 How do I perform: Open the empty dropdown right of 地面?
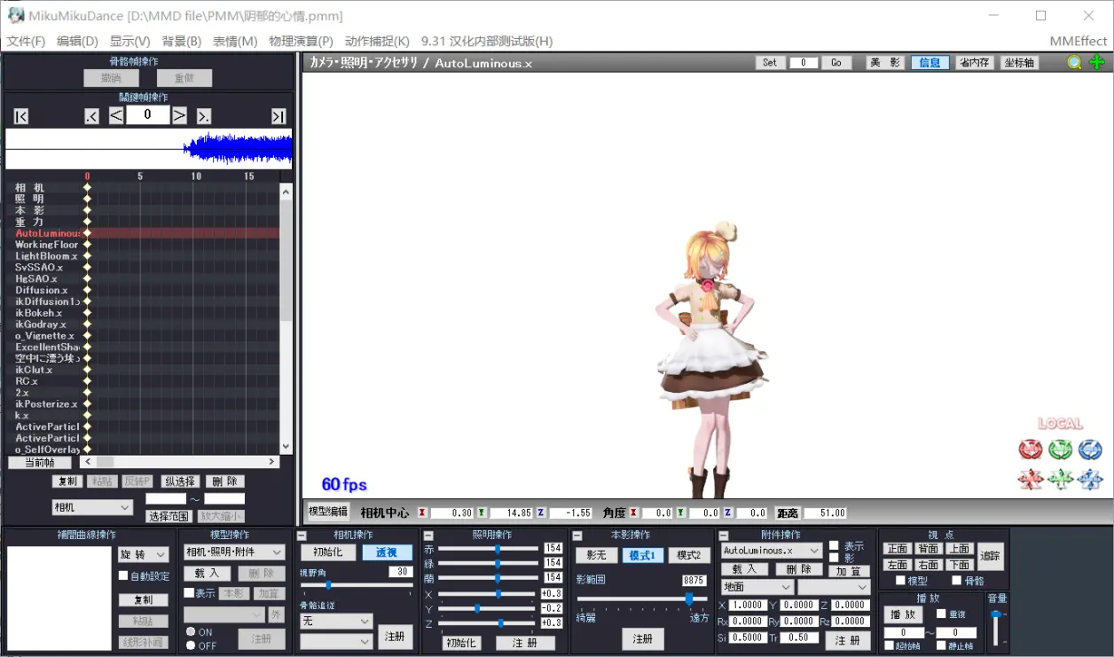pos(834,587)
